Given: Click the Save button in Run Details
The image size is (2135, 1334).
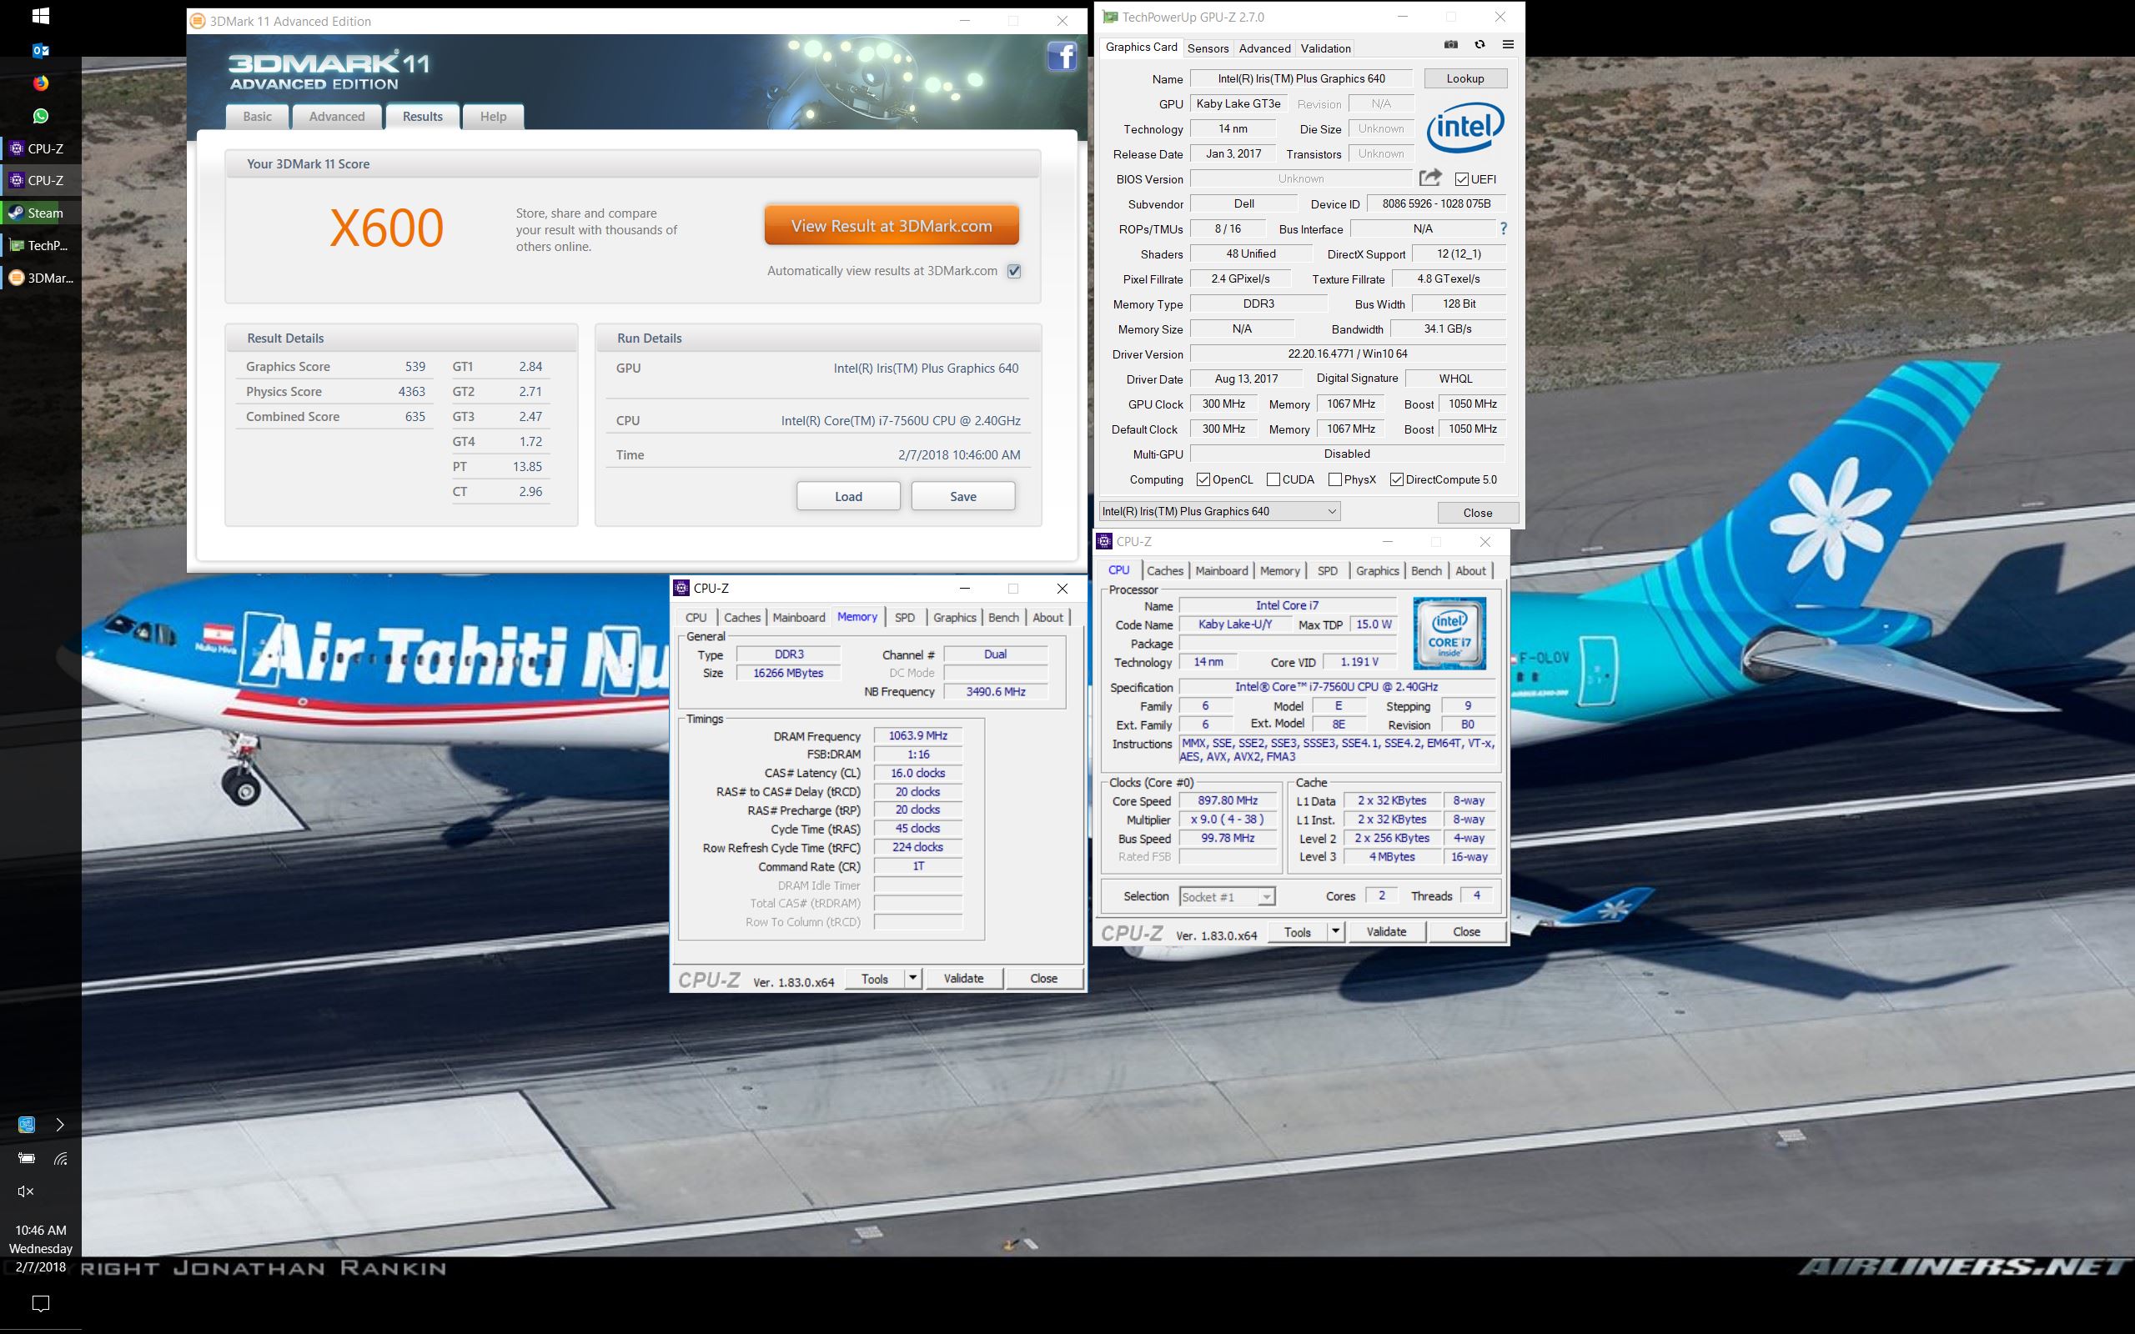Looking at the screenshot, I should 962,496.
